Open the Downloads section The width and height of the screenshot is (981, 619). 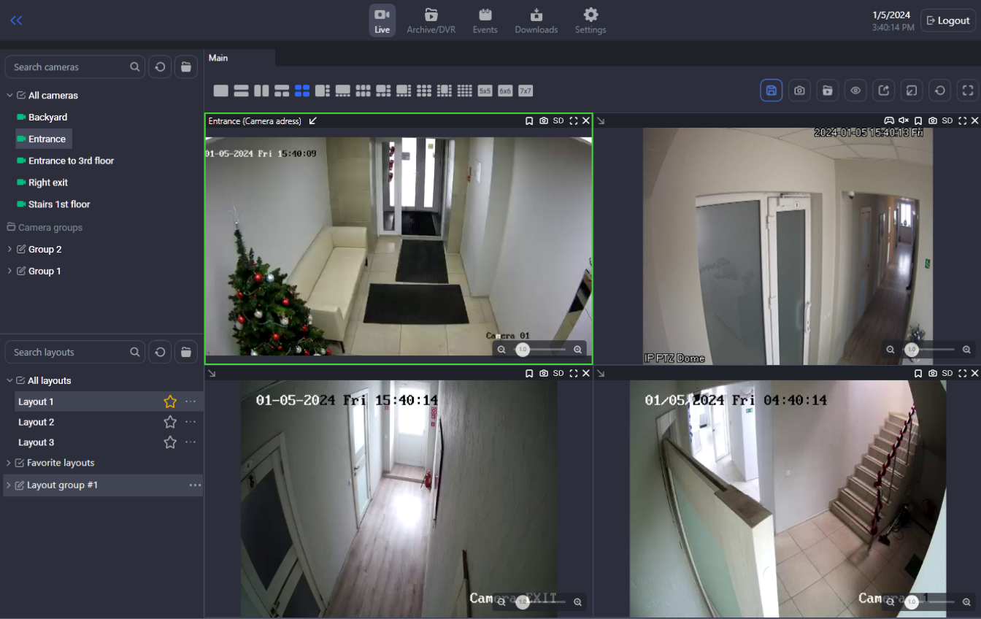[x=536, y=20]
